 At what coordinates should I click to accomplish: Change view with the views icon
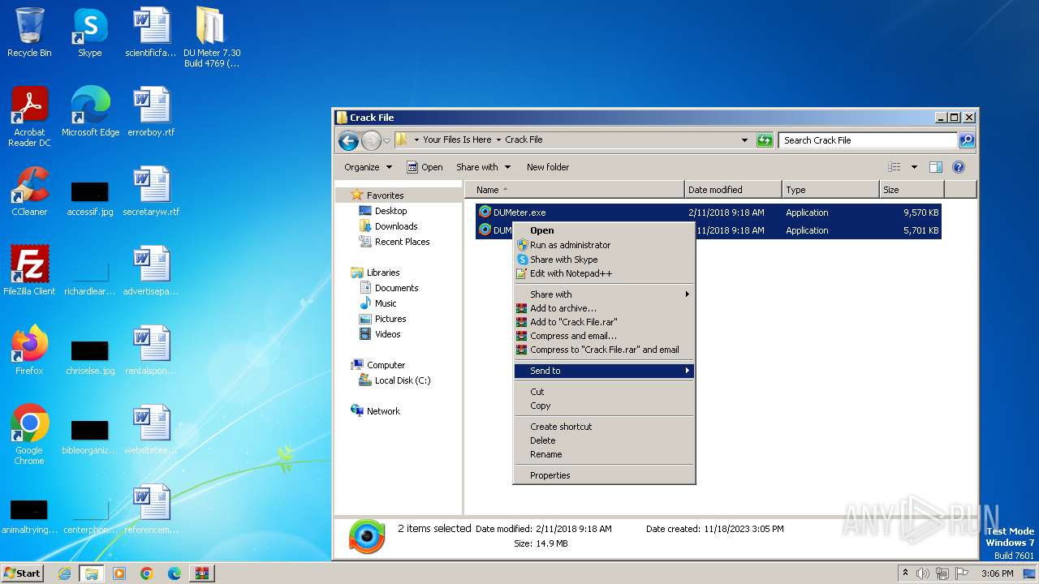pos(895,167)
